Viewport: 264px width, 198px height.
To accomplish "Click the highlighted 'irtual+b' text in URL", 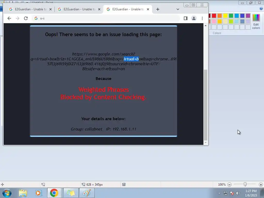I will click(x=131, y=59).
